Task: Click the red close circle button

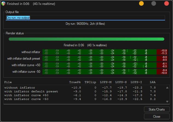Action: 166,4
